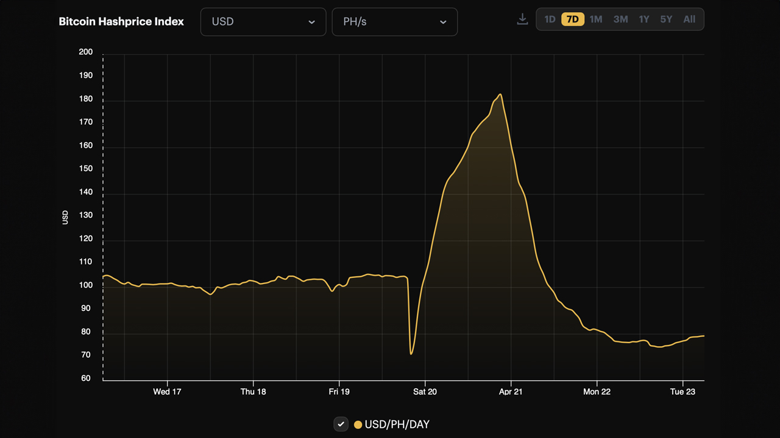This screenshot has height=438, width=780.
Task: Toggle visibility of the USD/PH/DAY series
Action: coord(341,424)
